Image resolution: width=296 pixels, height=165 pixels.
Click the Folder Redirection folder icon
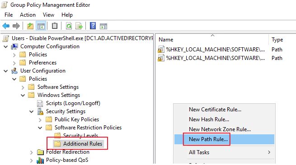point(40,152)
